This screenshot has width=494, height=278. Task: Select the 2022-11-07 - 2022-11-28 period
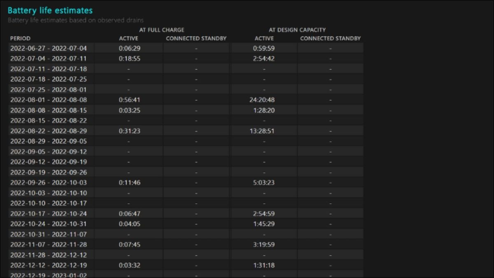click(49, 245)
